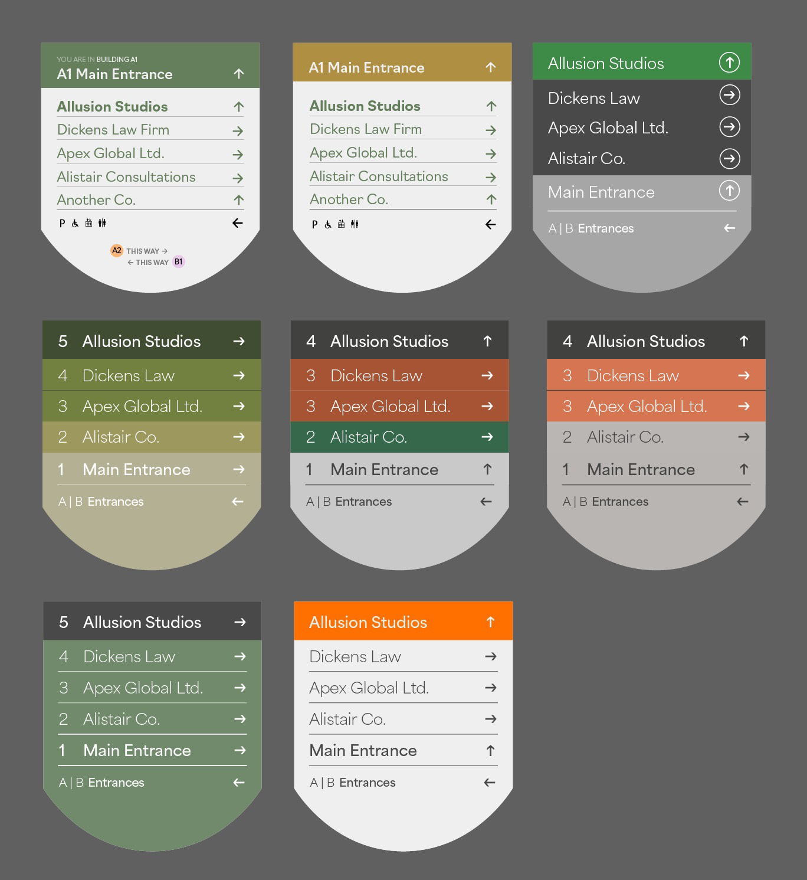Click the circled right arrow next to Dickens Law
This screenshot has height=880, width=807.
point(730,95)
